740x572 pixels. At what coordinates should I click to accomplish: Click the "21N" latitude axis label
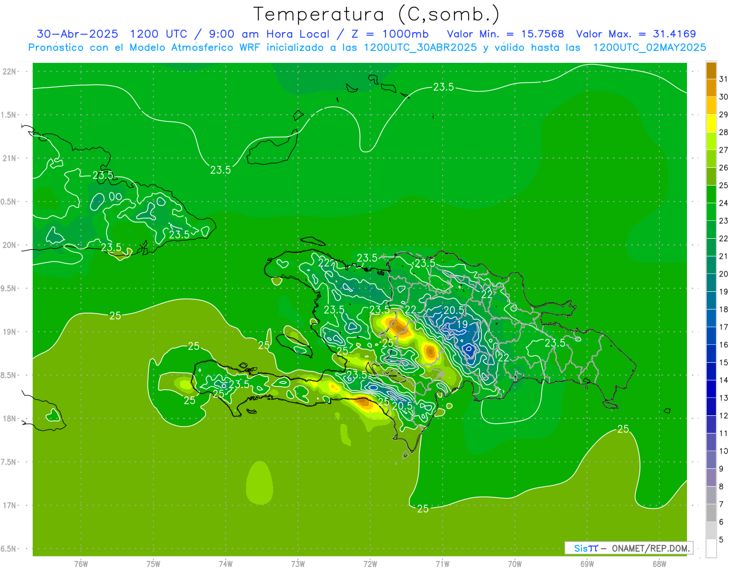tap(9, 158)
